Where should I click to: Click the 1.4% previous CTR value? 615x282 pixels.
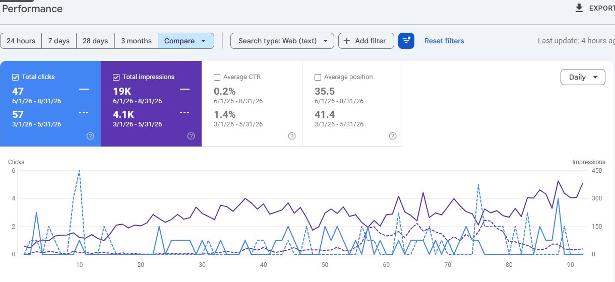(x=225, y=114)
